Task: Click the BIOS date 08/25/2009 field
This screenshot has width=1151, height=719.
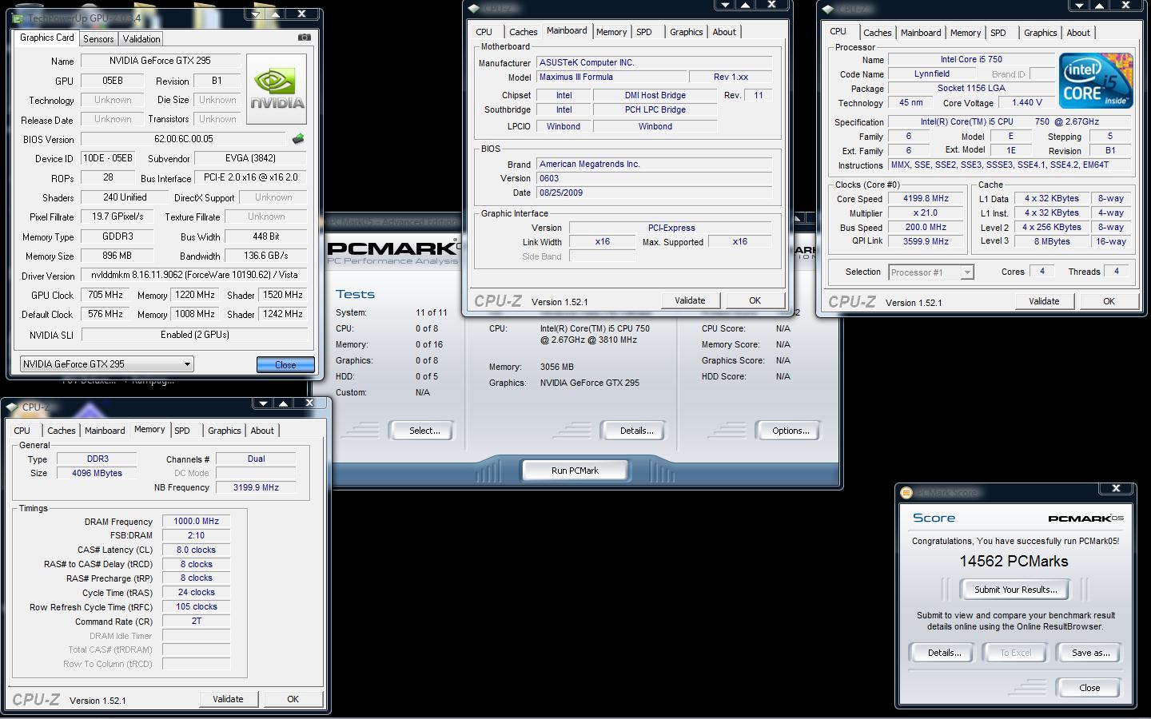Action: pos(654,193)
